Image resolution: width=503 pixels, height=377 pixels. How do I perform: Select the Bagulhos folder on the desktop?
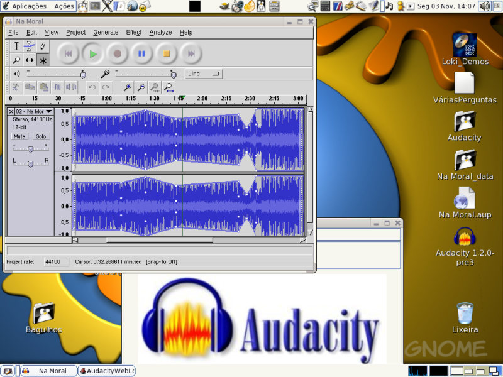pyautogui.click(x=44, y=318)
